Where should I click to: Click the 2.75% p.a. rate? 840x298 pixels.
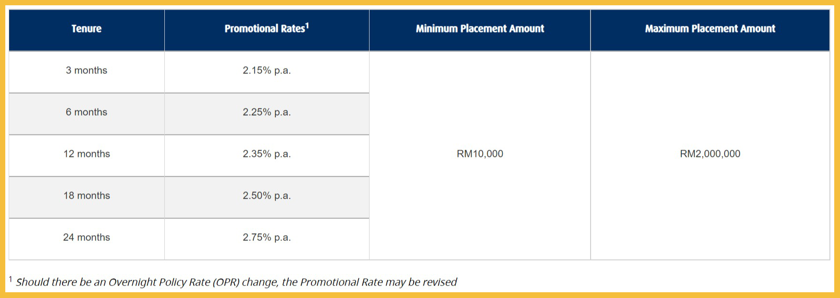pyautogui.click(x=267, y=238)
